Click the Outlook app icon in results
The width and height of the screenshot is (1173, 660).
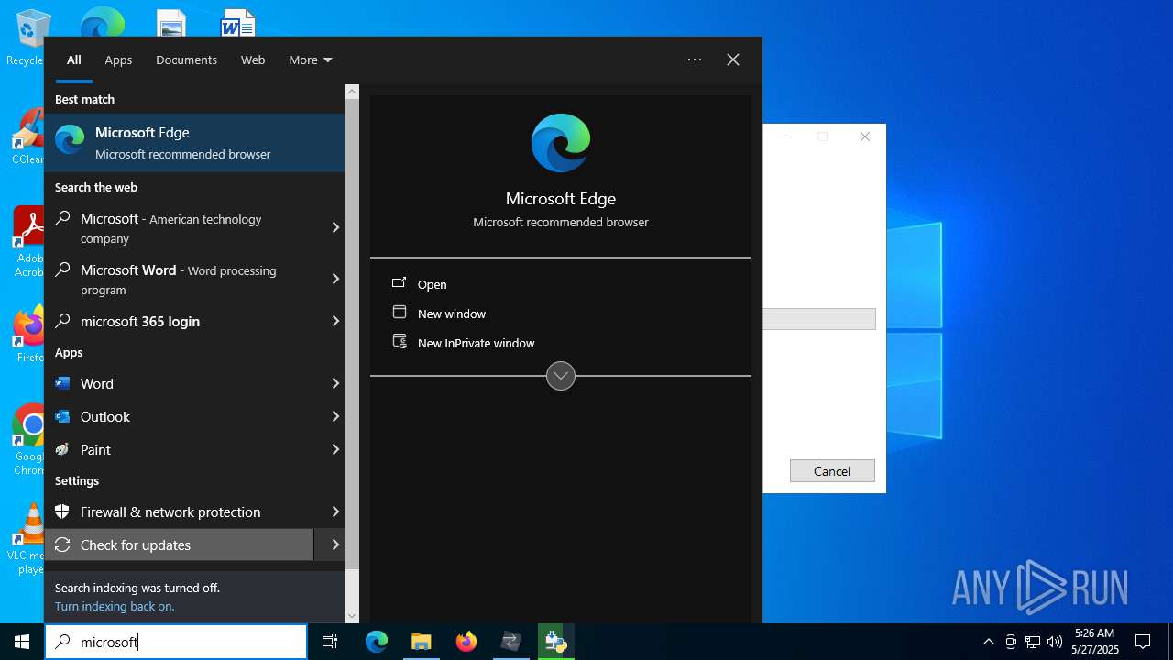click(62, 416)
